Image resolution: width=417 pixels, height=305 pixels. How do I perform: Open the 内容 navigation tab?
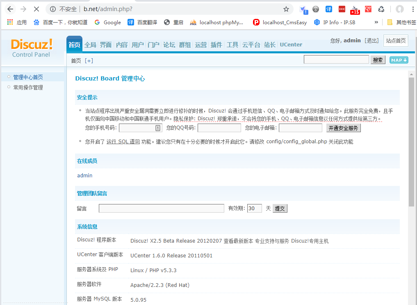click(122, 45)
